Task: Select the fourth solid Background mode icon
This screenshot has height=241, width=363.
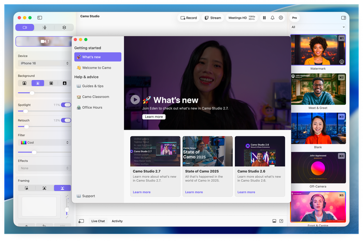Action: click(x=65, y=83)
